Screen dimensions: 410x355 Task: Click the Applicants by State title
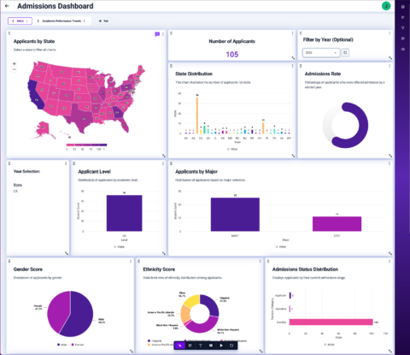point(34,41)
